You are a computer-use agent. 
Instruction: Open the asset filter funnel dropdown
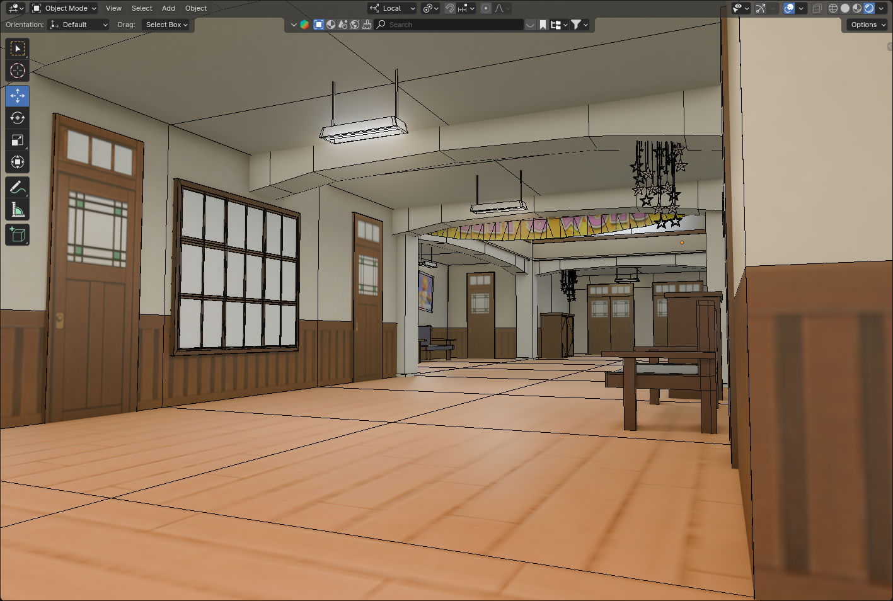580,25
